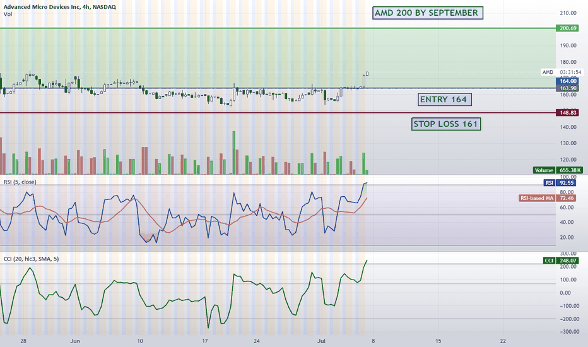The image size is (588, 347).
Task: Click the 80.00 level on the RSI scale
Action: click(567, 192)
